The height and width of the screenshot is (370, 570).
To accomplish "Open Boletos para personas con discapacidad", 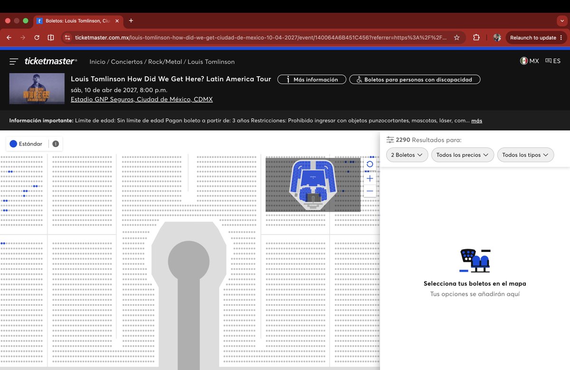I will (415, 80).
